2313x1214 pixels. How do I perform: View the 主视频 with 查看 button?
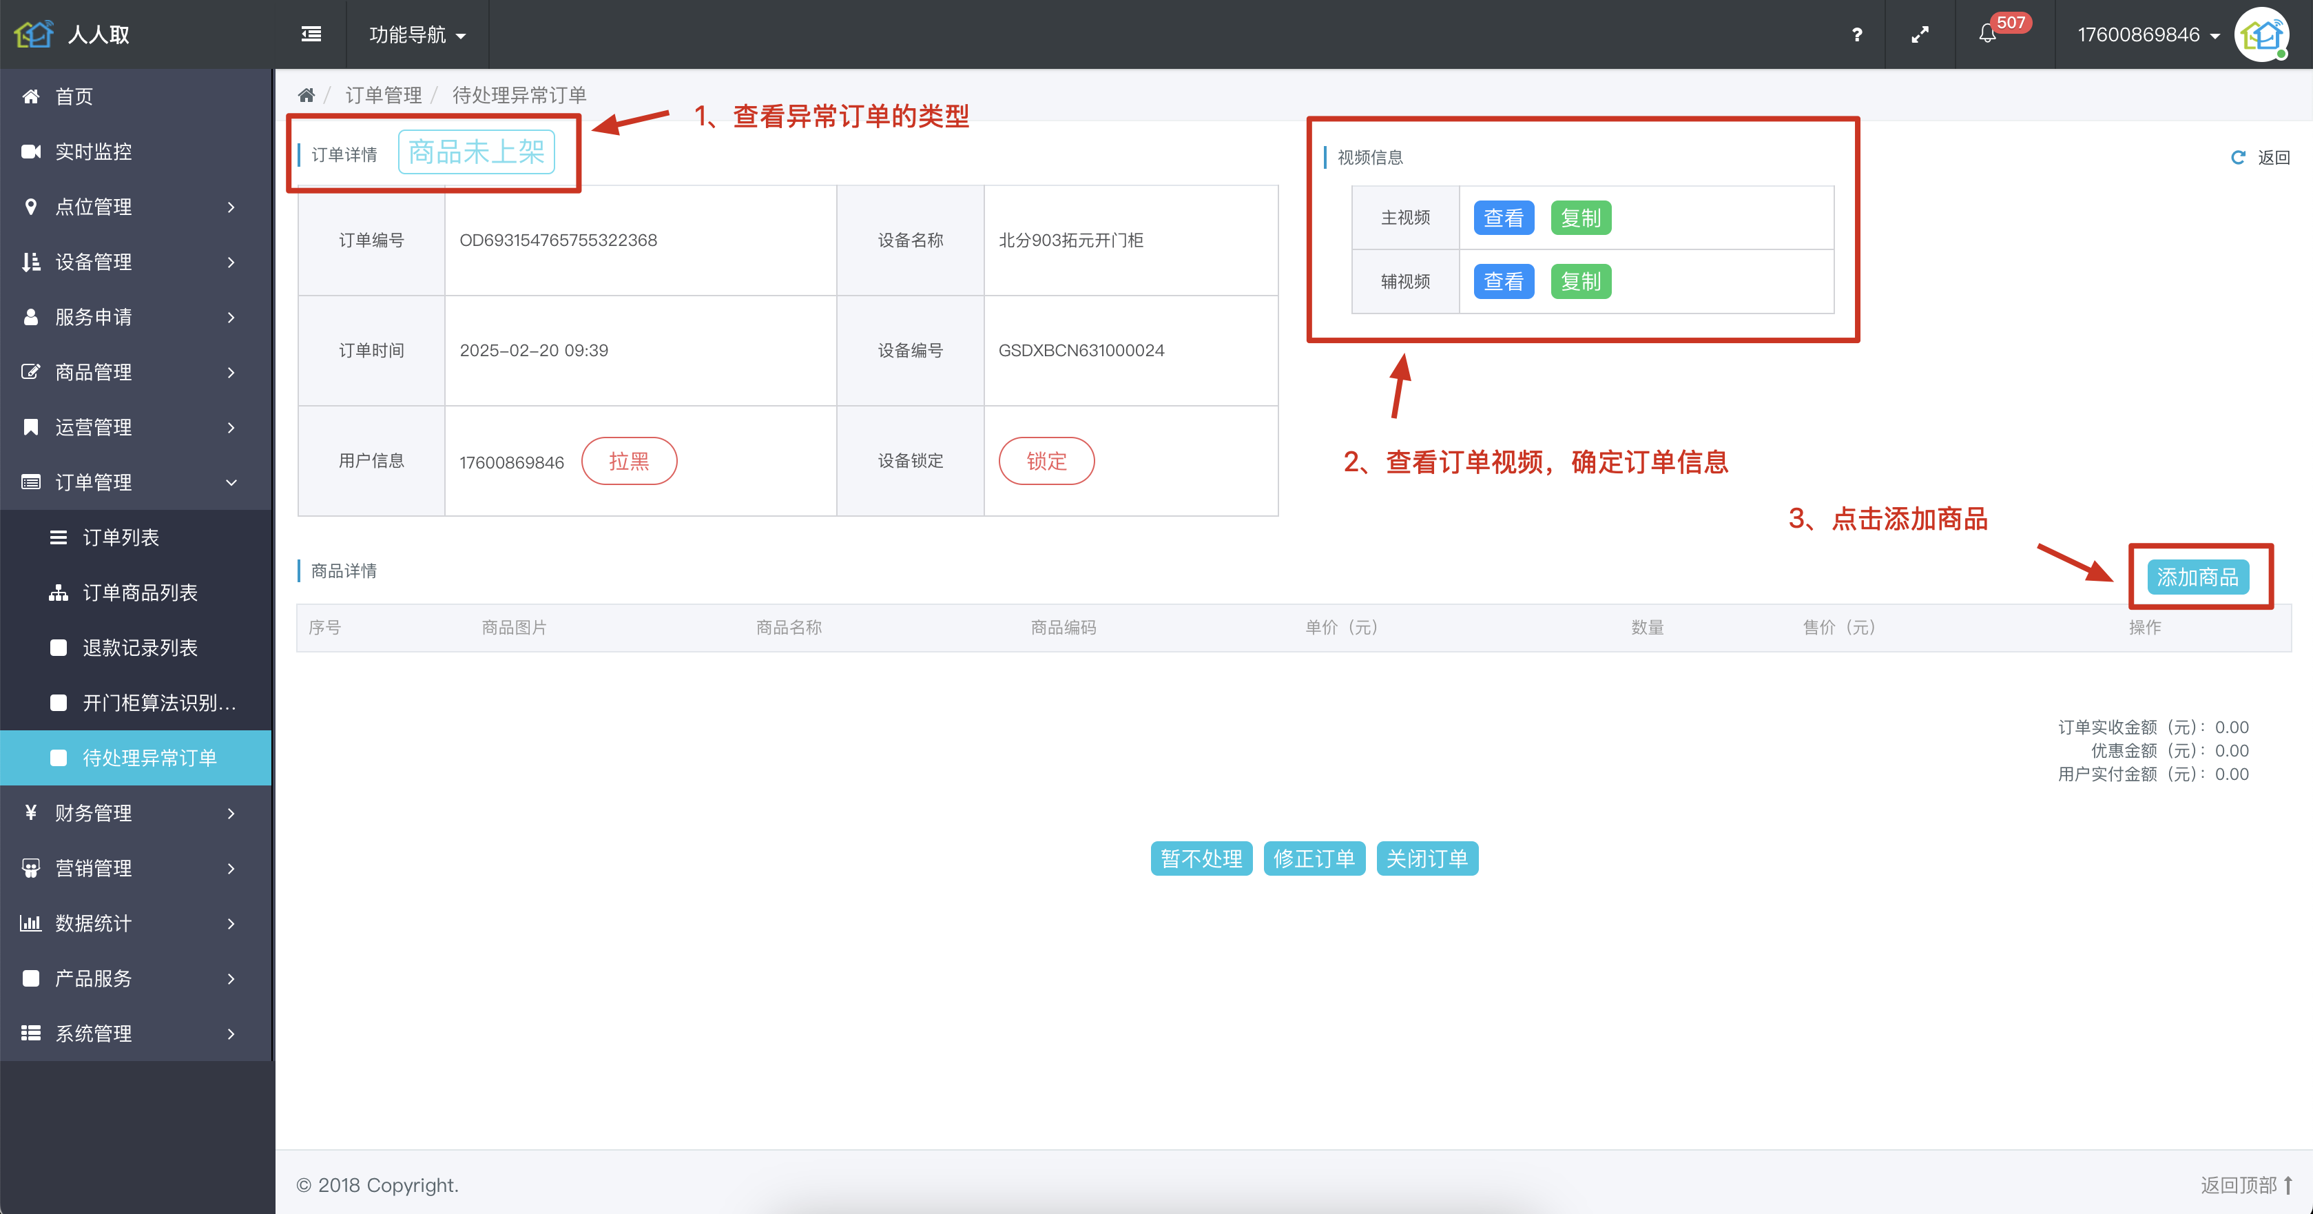point(1504,218)
